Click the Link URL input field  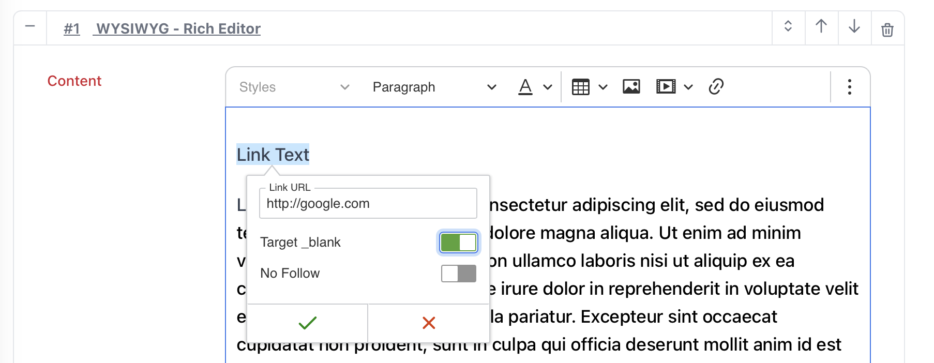tap(368, 204)
